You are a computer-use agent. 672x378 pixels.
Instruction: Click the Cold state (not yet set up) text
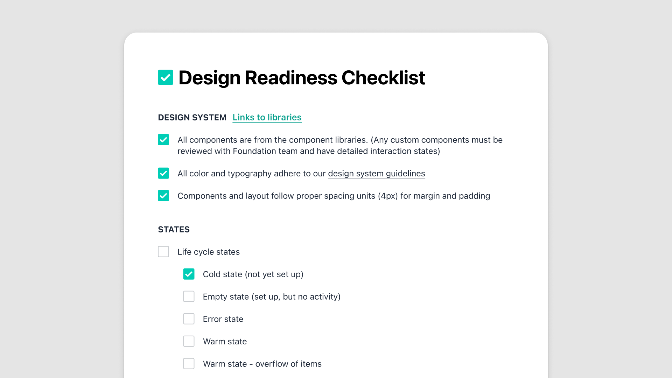[253, 274]
